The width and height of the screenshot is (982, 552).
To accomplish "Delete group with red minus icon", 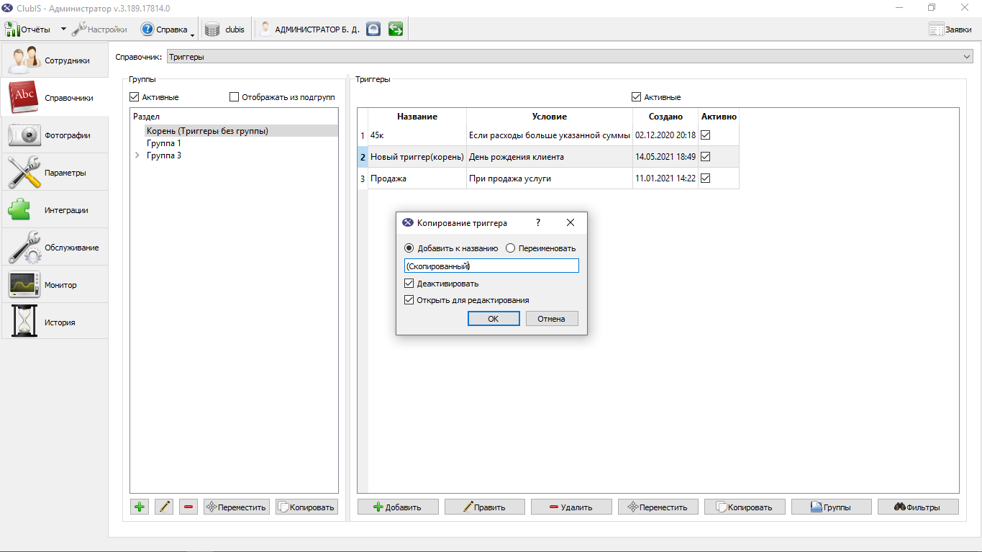I will (x=188, y=507).
